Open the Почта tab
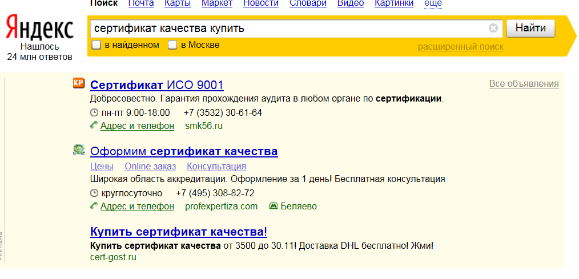Image resolution: width=579 pixels, height=279 pixels. pos(141,3)
